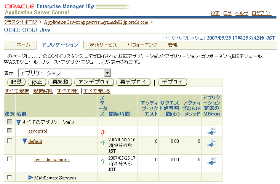This screenshot has height=184, width=280.
Task: Click the OC4J: OC4J_Jive page title
Action: coord(27,30)
